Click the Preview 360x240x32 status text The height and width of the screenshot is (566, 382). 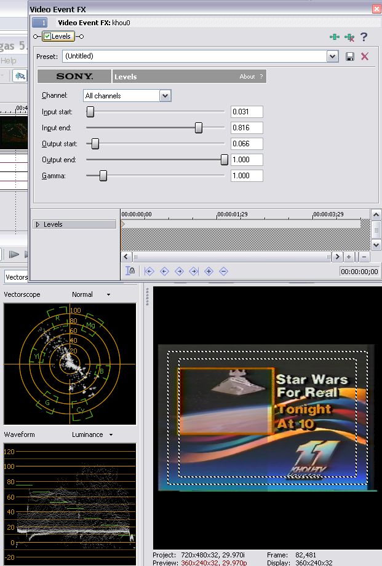point(199,563)
